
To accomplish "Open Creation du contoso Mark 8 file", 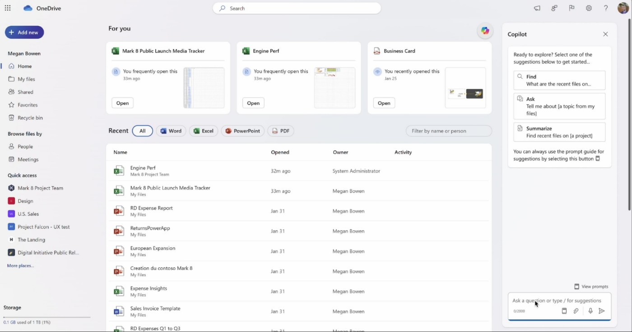I will tap(161, 268).
